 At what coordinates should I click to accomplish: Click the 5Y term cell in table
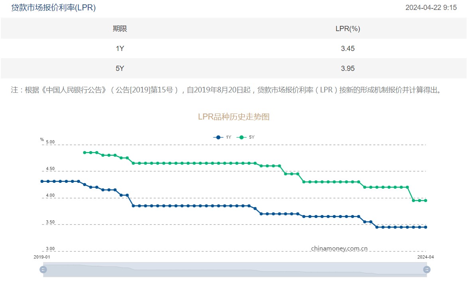[x=120, y=69]
